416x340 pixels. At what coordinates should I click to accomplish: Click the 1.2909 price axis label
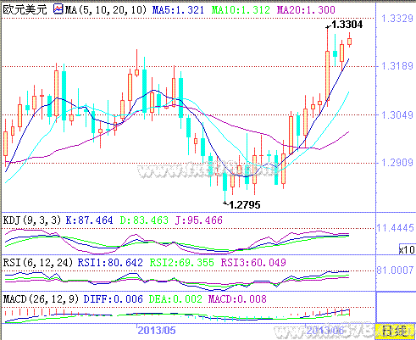coord(397,163)
